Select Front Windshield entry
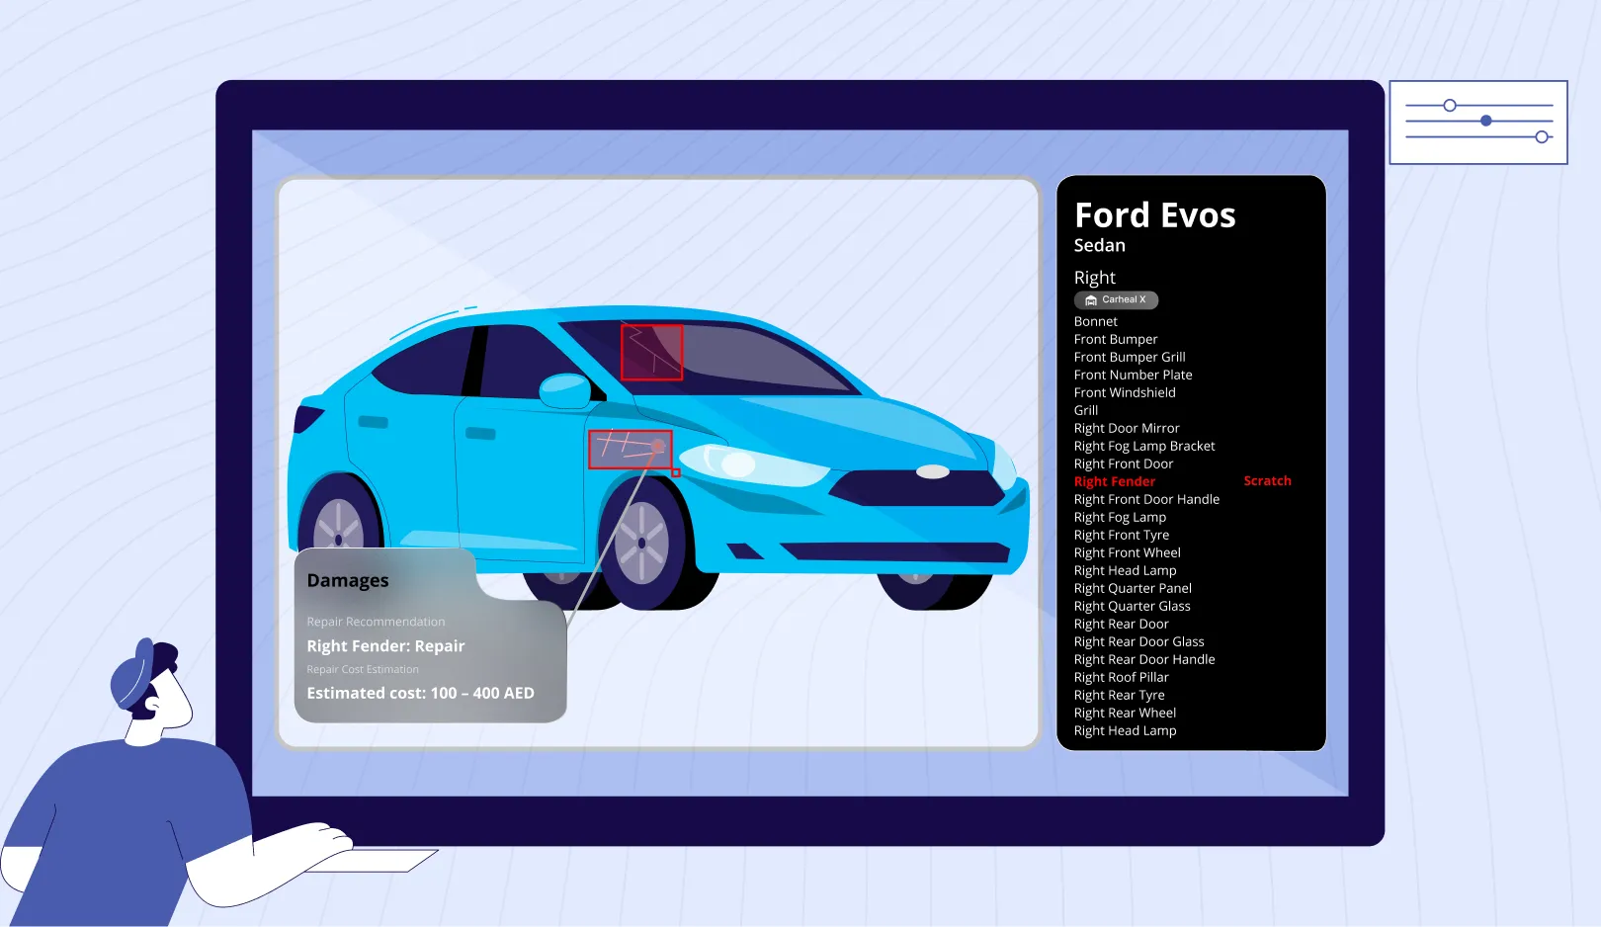This screenshot has height=927, width=1601. [1125, 392]
